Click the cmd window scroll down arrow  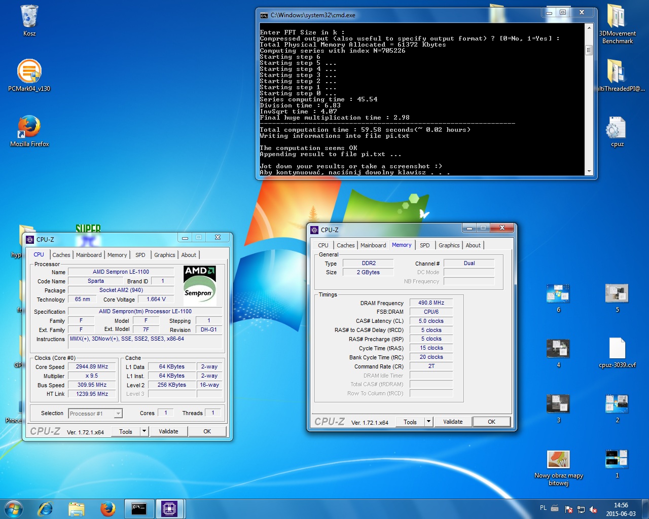point(589,171)
